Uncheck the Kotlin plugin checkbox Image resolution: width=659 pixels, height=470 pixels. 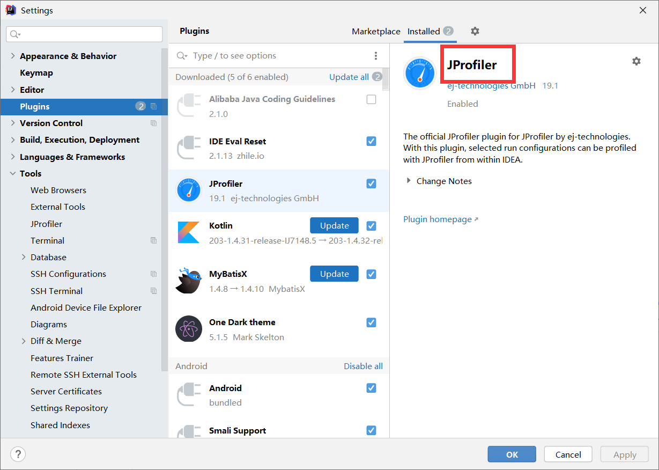(371, 225)
